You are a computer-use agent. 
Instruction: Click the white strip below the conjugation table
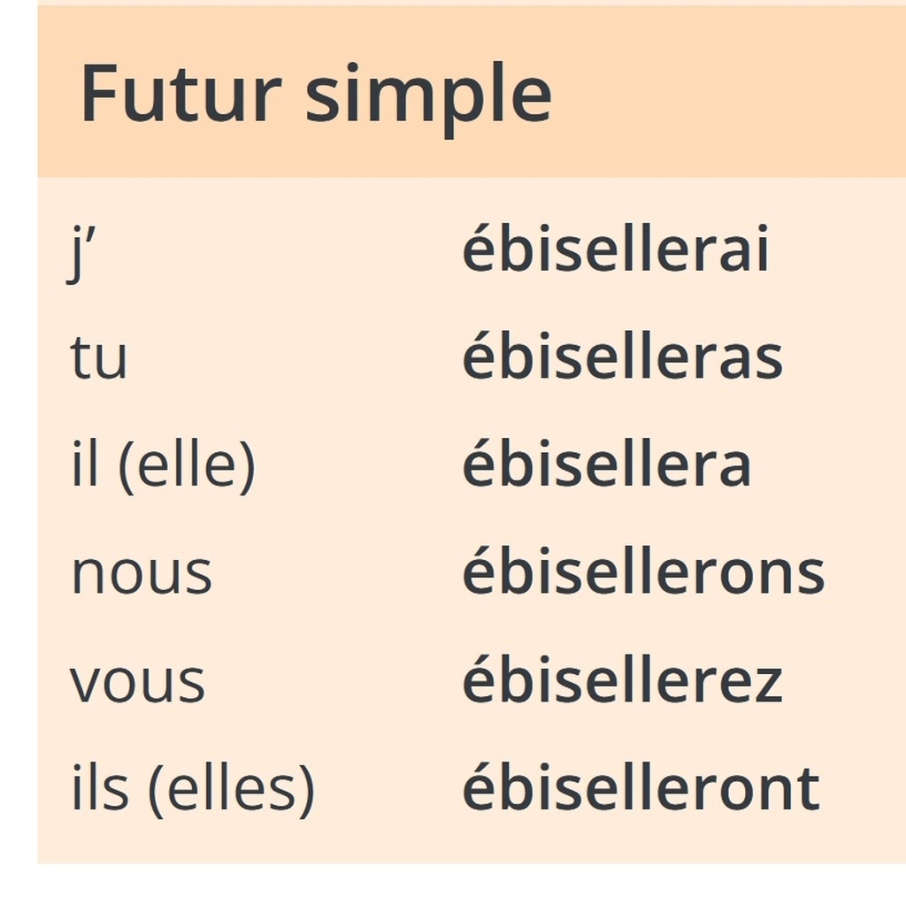coord(469,880)
